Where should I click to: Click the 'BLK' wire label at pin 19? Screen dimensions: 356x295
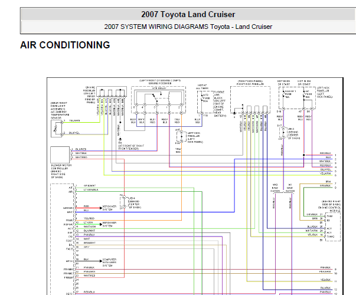coord(86,259)
